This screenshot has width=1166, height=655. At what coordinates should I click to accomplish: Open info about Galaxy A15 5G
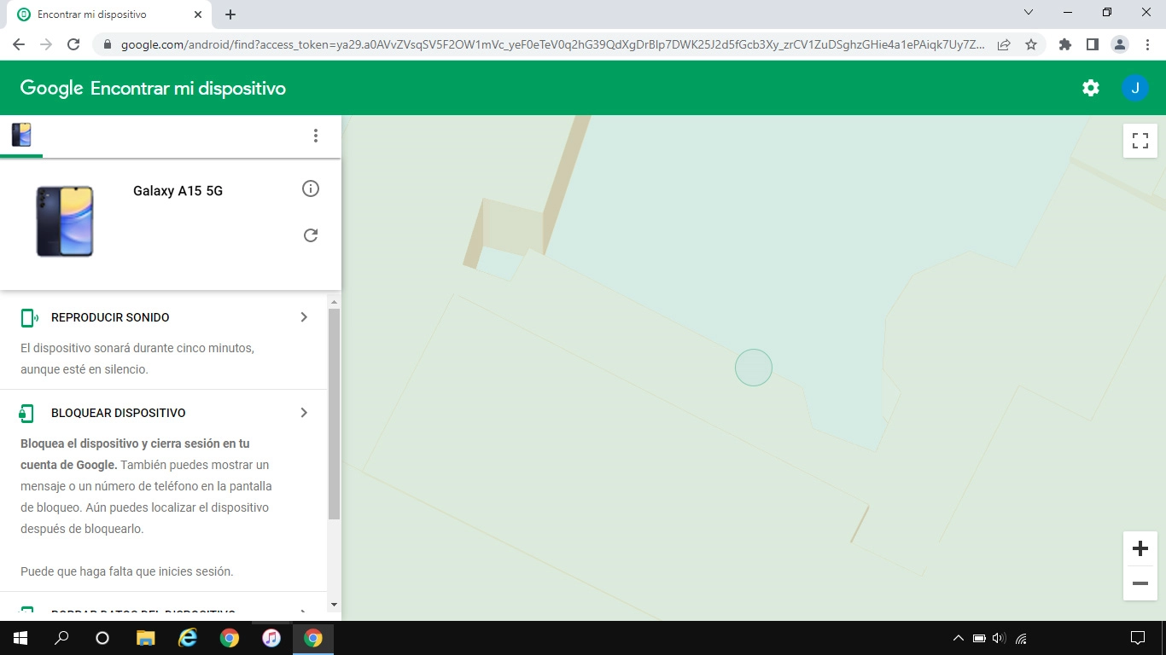point(311,188)
